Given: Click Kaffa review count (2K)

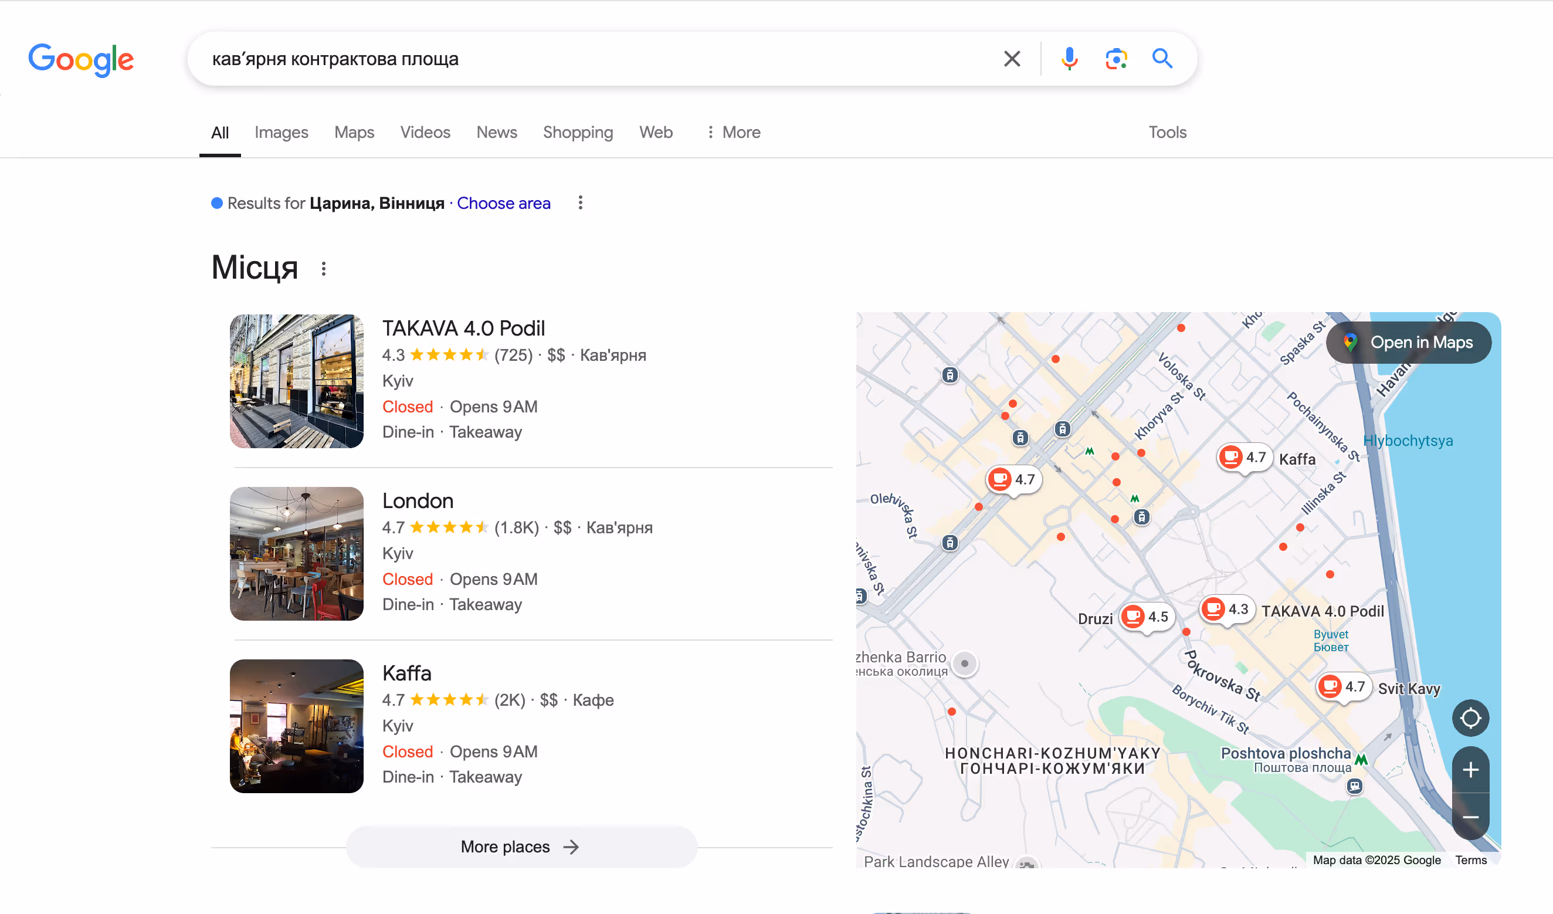Looking at the screenshot, I should pyautogui.click(x=510, y=700).
